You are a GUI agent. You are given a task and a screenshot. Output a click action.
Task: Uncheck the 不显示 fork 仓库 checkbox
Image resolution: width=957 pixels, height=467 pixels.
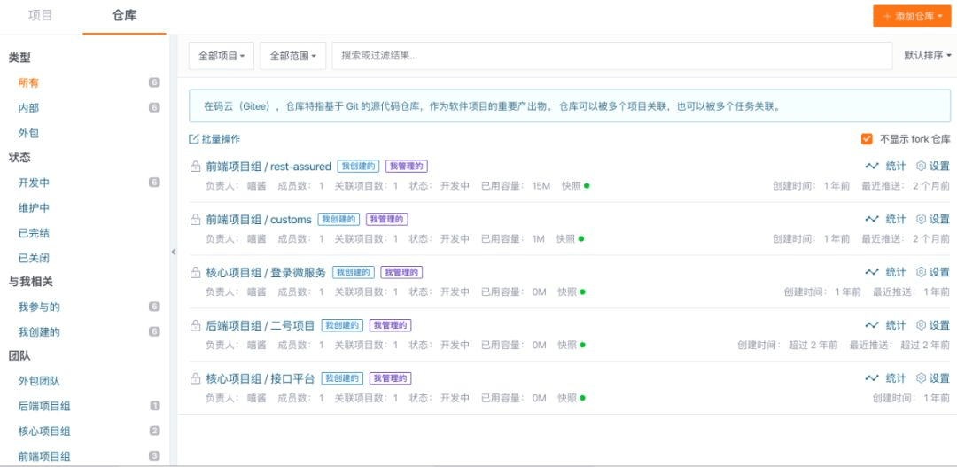click(867, 139)
